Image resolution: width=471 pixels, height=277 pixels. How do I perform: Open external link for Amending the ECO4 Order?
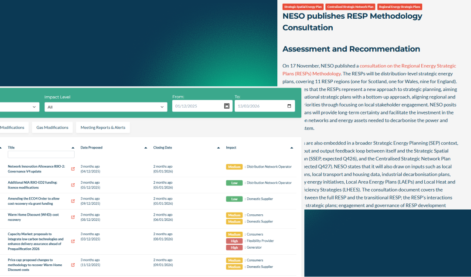click(73, 201)
